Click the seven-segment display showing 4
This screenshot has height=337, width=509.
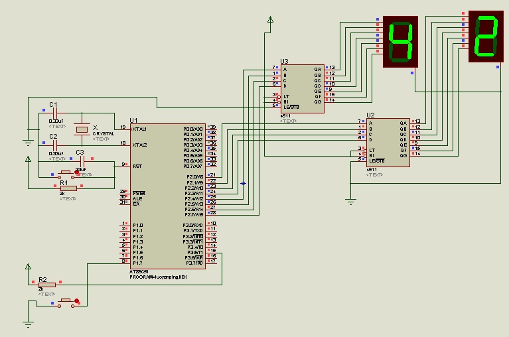[401, 42]
